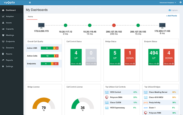Click the Pexip logo beside Pexip Infinity
This screenshot has height=115, width=183.
coord(146,103)
